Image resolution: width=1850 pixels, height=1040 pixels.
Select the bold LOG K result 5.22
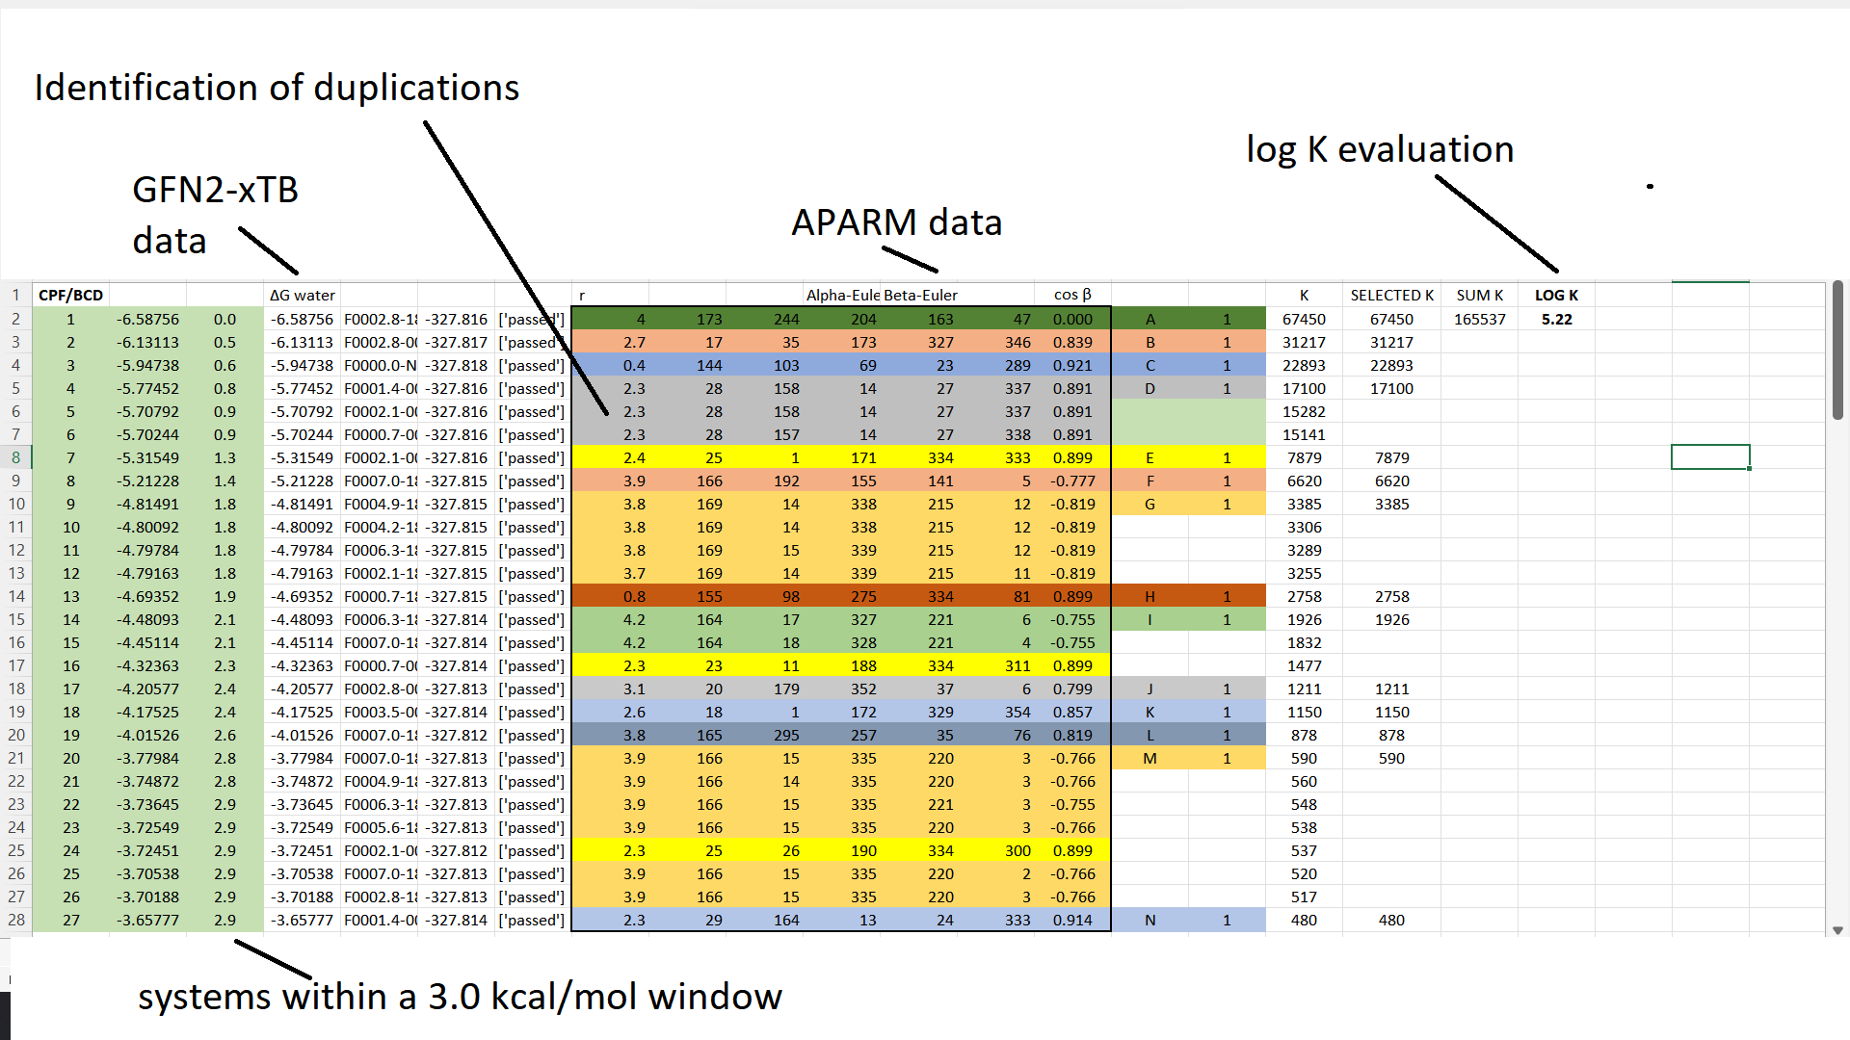coord(1556,319)
